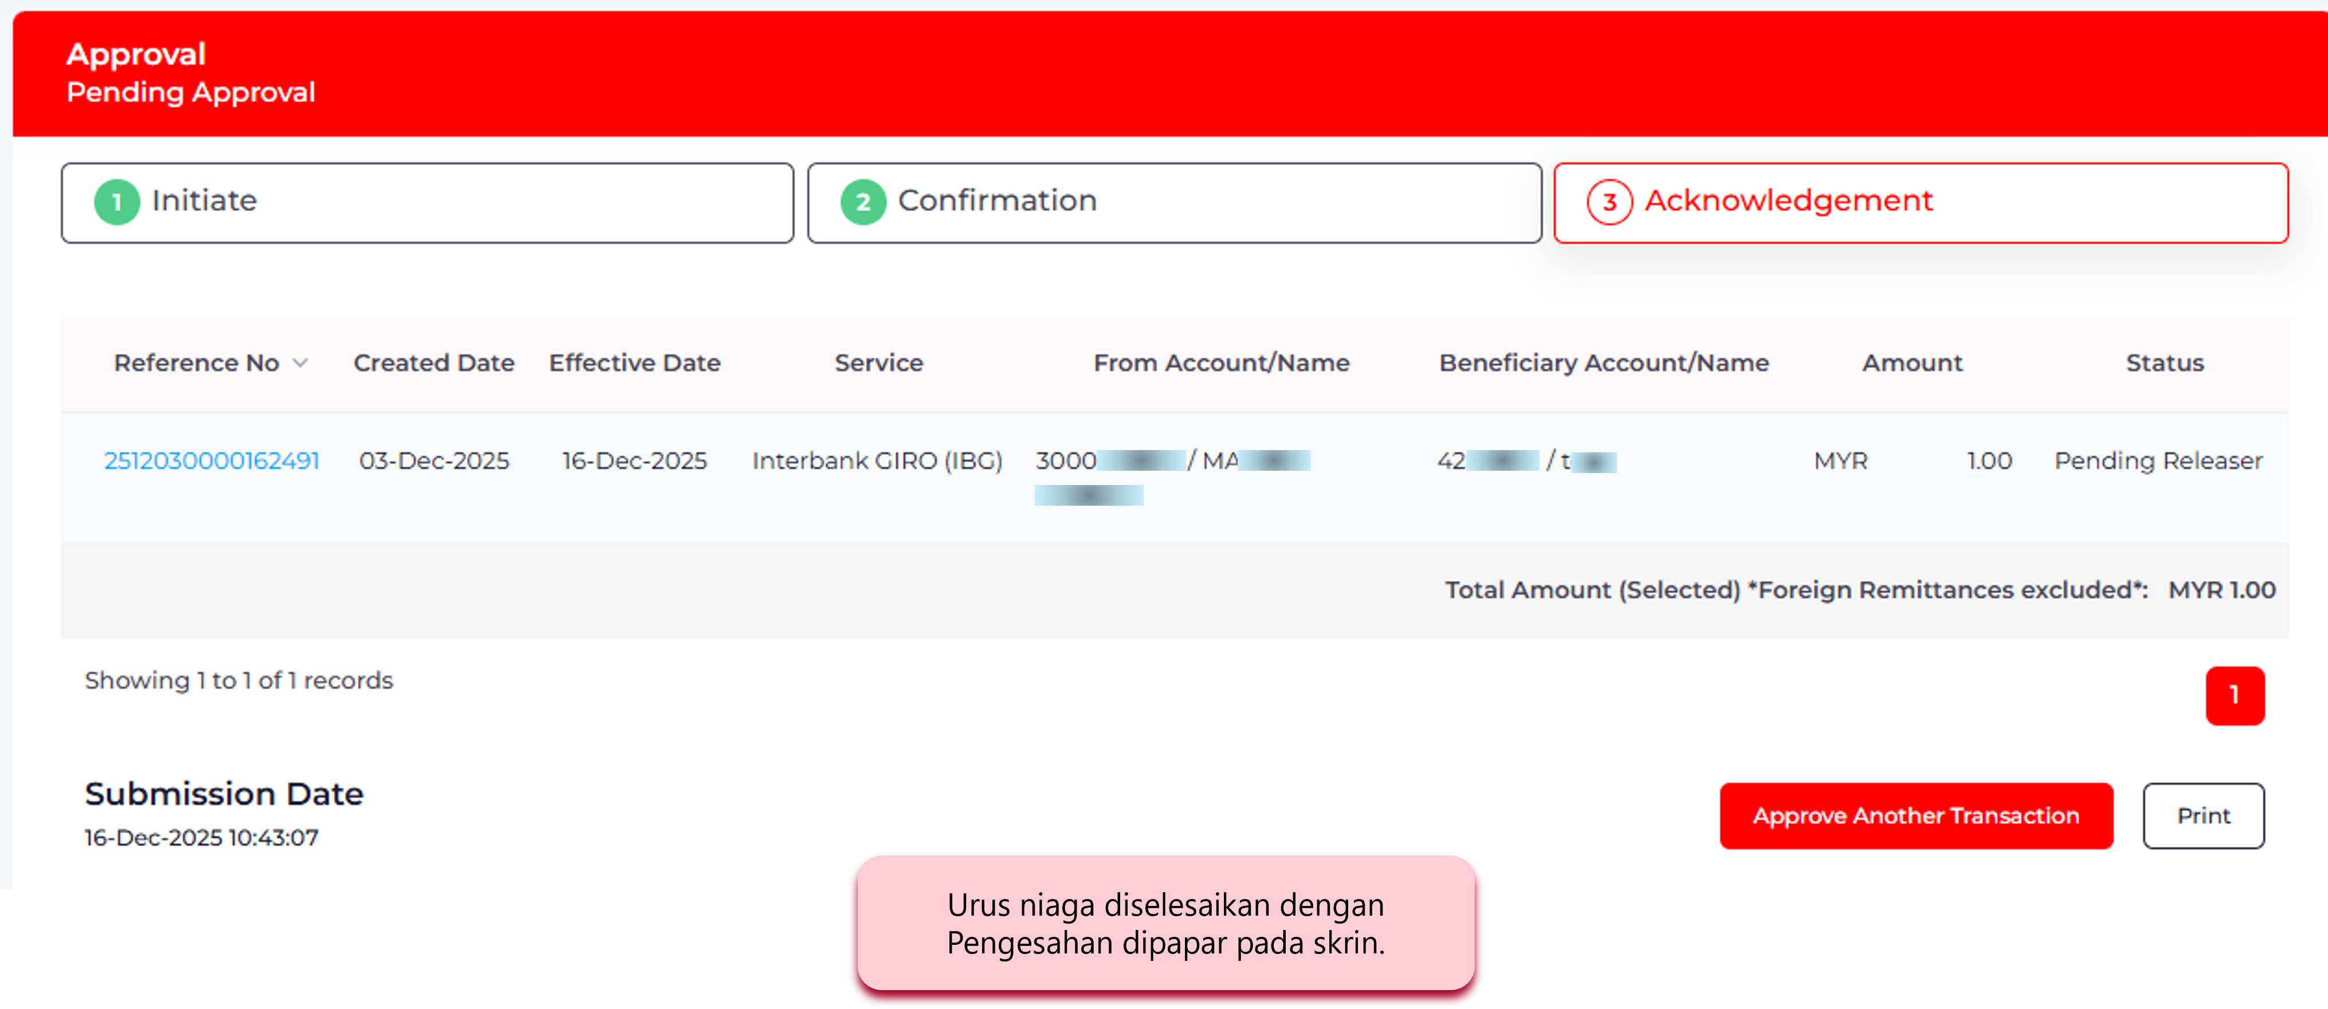Click the beneficiary account starting 42
Screen dimensions: 2328x1009
coord(1489,460)
